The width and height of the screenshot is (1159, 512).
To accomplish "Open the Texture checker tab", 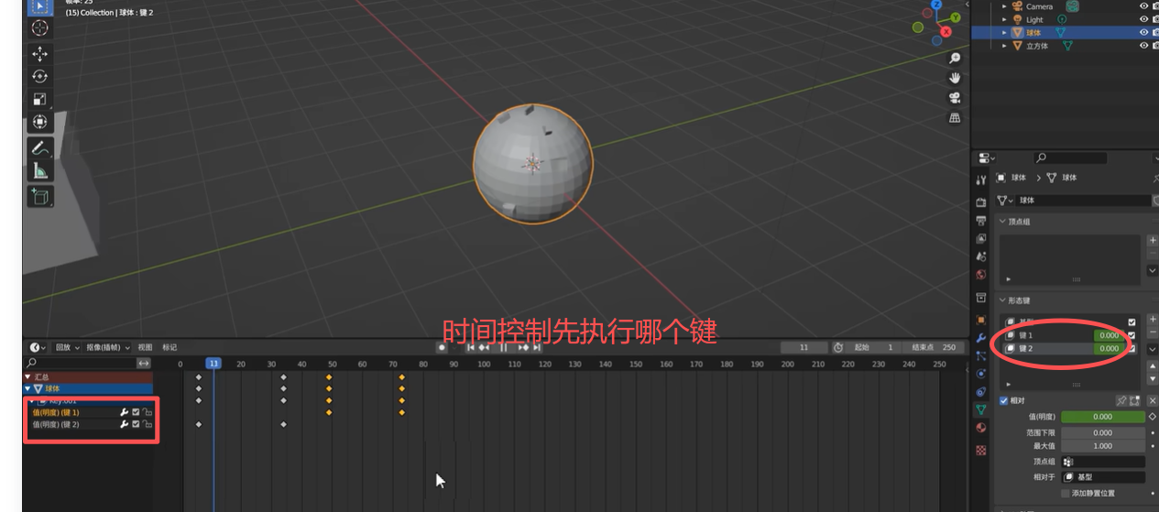I will tap(981, 450).
